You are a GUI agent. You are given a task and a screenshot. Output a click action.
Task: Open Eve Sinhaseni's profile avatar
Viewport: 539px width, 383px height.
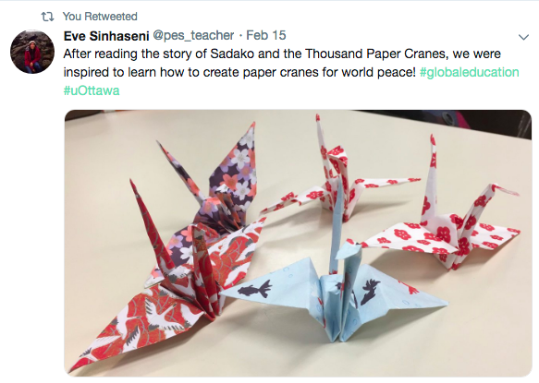coord(32,52)
